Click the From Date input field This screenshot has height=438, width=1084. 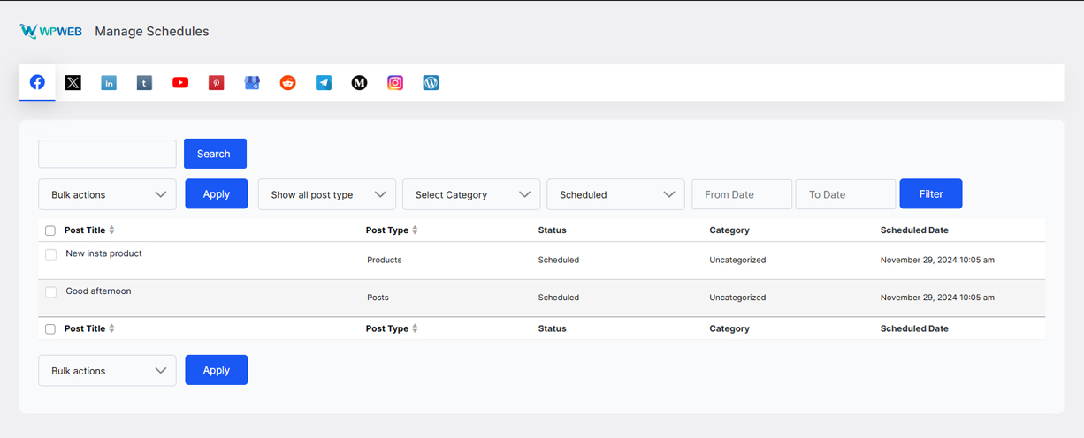pos(741,194)
